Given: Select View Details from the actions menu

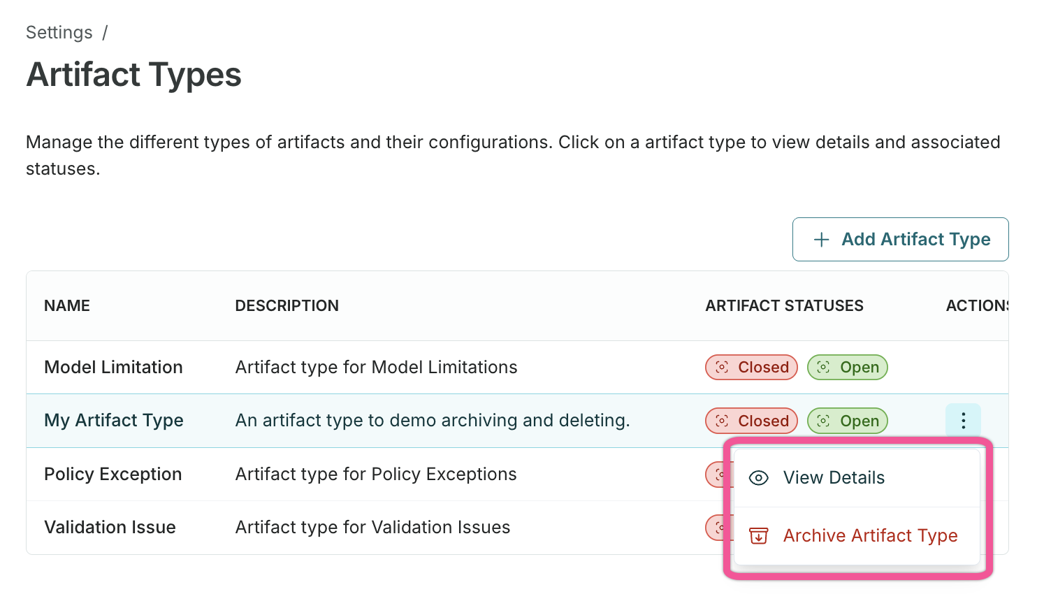Looking at the screenshot, I should click(x=834, y=478).
